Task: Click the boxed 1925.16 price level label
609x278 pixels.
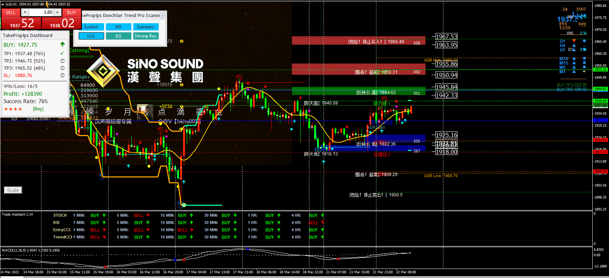Action: click(447, 135)
